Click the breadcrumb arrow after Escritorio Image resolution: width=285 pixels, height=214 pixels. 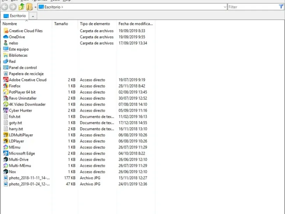tap(62, 7)
